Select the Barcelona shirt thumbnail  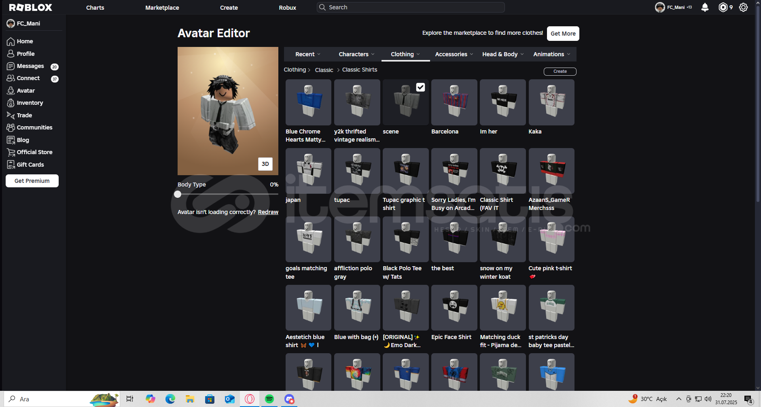[454, 102]
